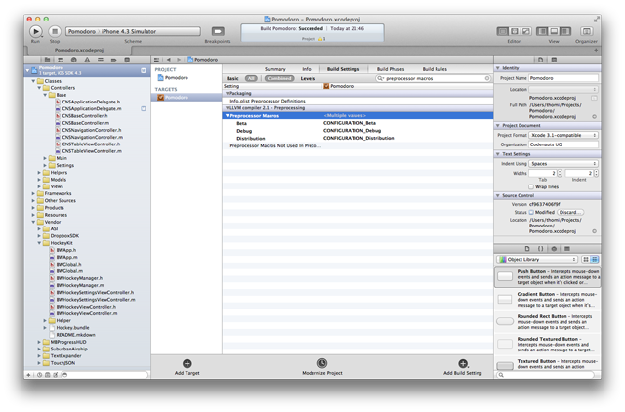Screen dimensions: 625x412
Task: Switch to the Assistant editor icon
Action: coord(515,31)
